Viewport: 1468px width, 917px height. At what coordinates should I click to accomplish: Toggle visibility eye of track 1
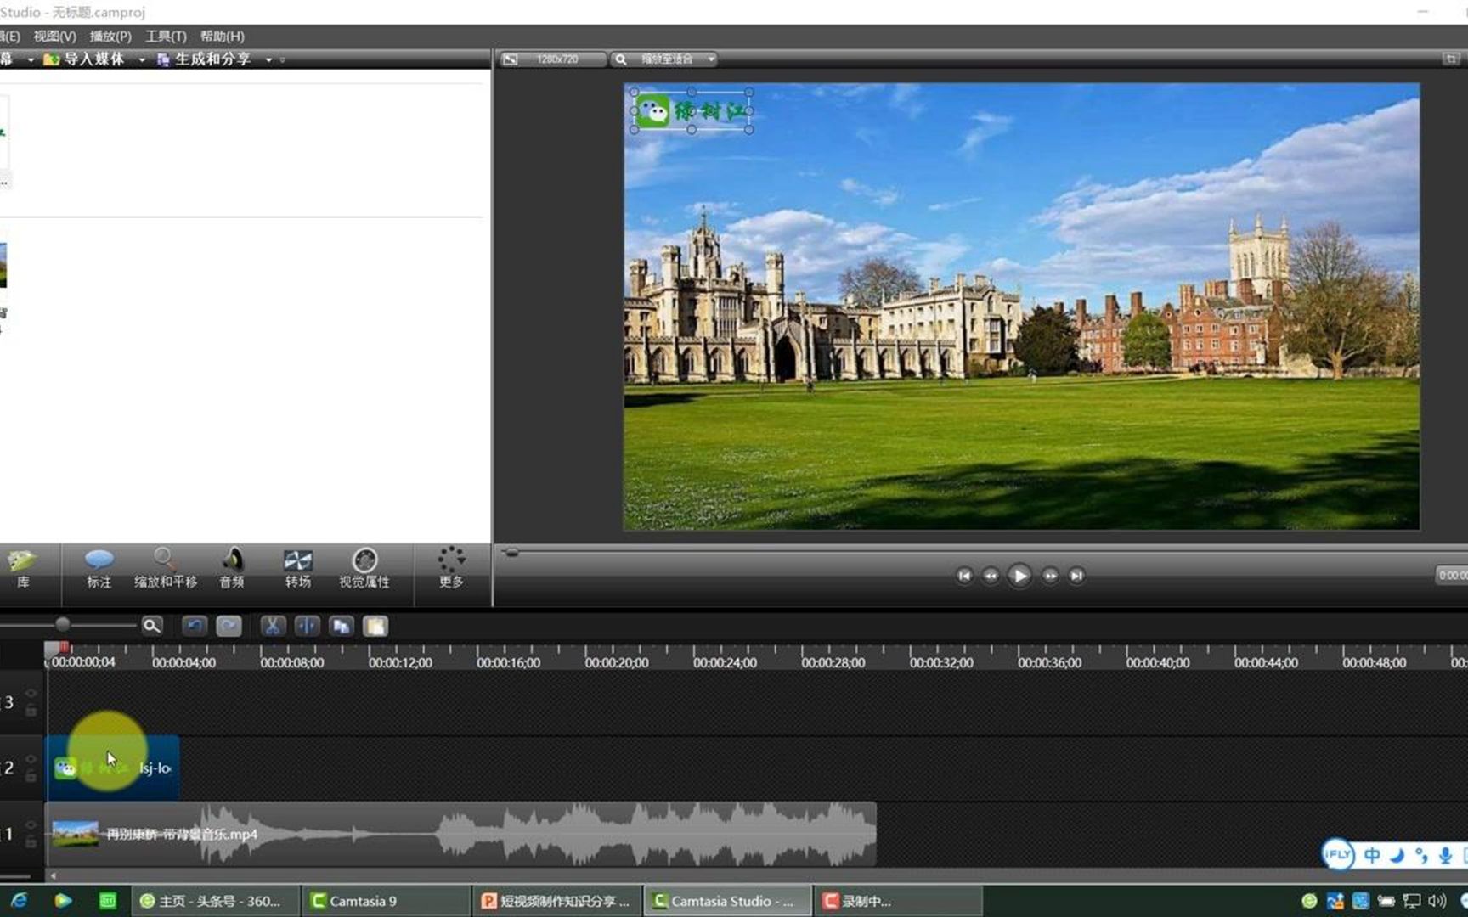(x=31, y=824)
